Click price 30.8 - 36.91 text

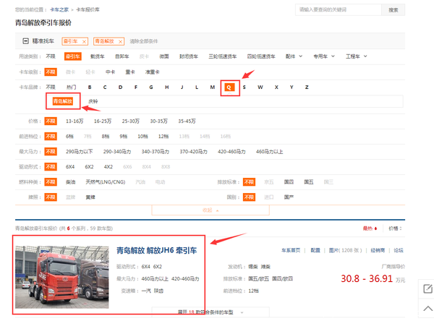click(x=367, y=278)
